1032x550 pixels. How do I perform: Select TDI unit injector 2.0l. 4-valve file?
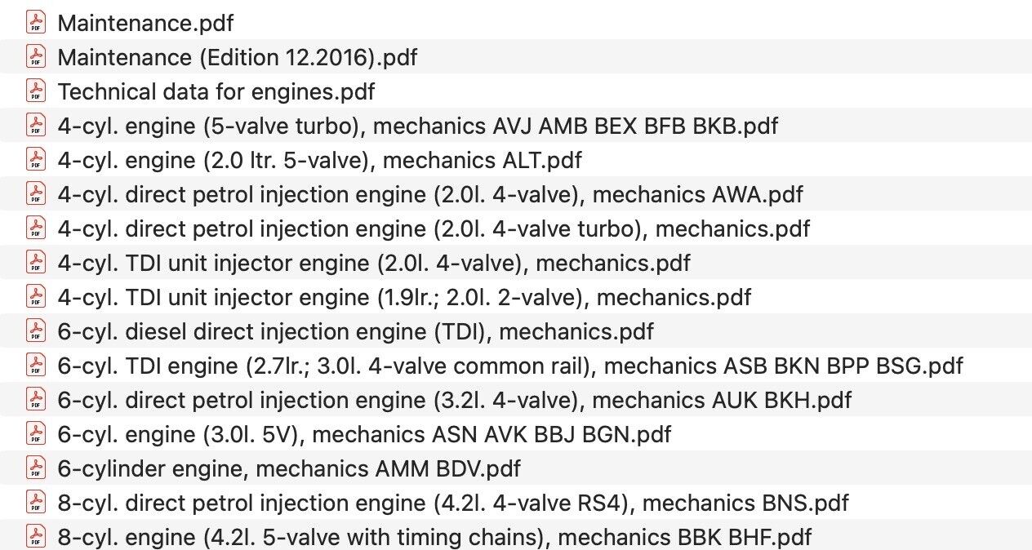click(374, 263)
